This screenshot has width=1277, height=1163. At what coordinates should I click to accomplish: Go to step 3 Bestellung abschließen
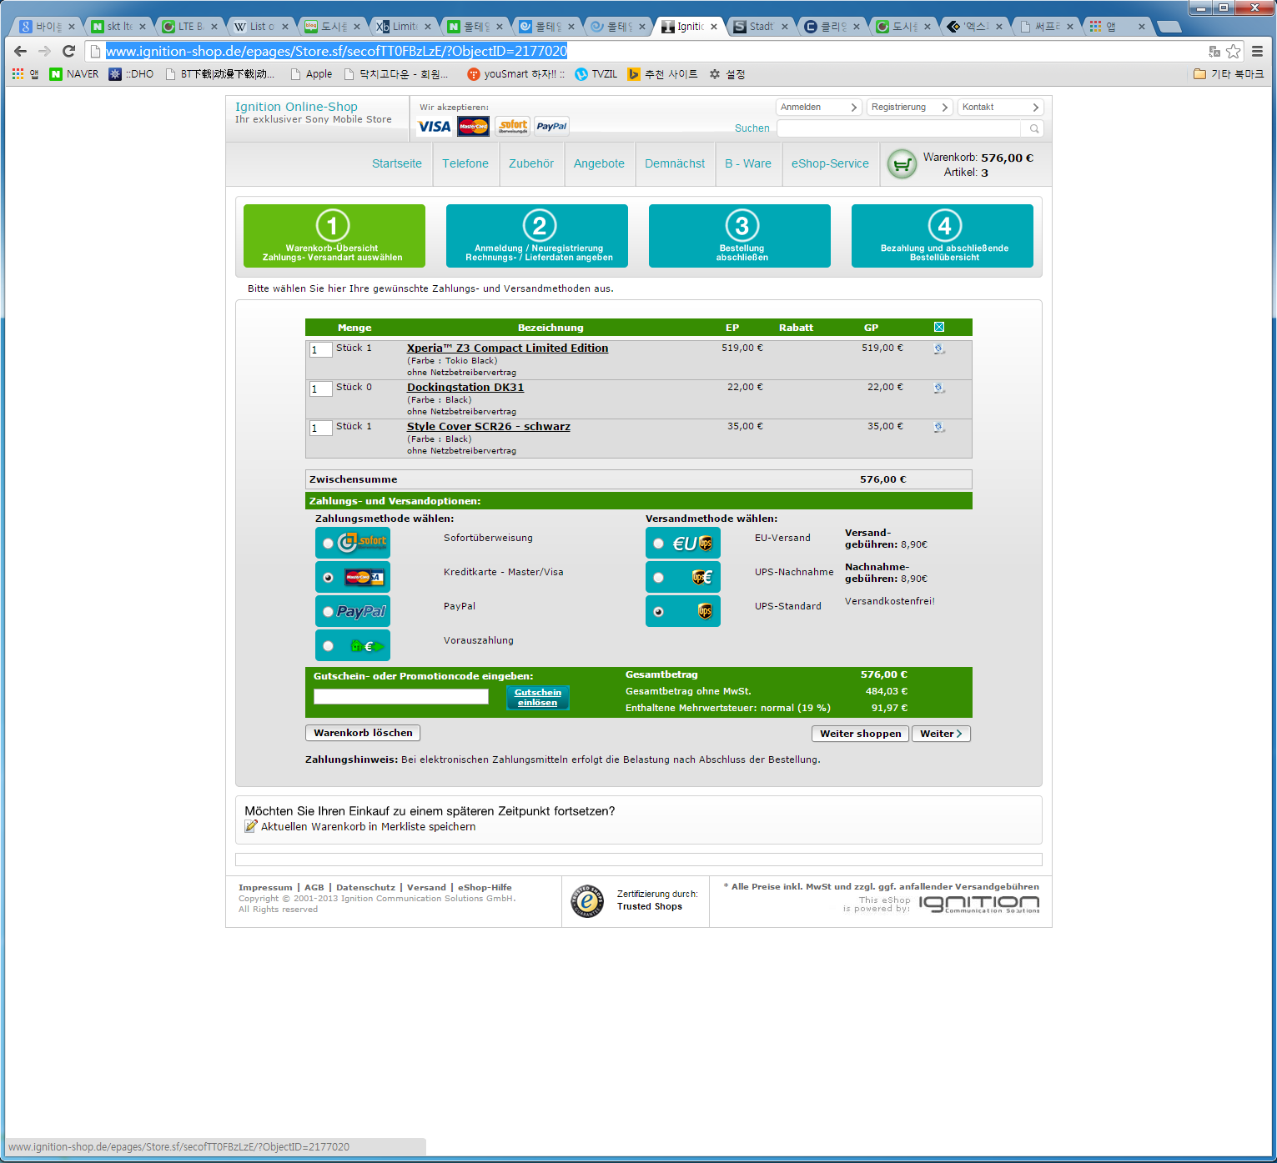tap(740, 236)
